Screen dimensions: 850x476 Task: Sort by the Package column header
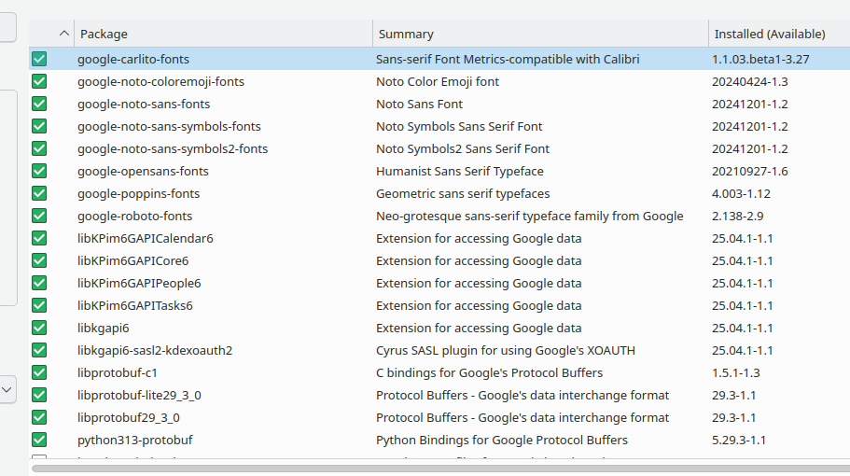pyautogui.click(x=223, y=34)
